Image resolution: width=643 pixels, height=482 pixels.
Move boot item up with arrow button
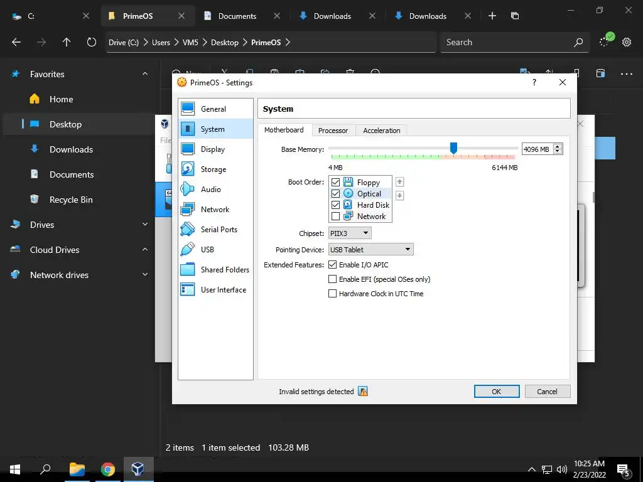click(399, 182)
